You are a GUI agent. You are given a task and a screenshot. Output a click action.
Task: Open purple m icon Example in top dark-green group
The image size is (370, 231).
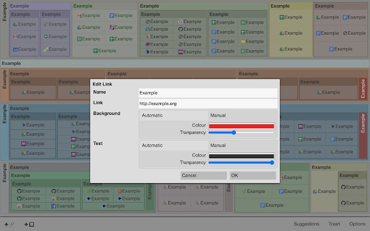190,52
